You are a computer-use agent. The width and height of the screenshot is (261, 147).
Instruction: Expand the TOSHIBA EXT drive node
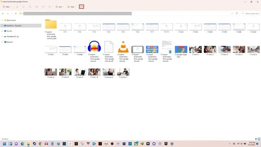(2, 36)
